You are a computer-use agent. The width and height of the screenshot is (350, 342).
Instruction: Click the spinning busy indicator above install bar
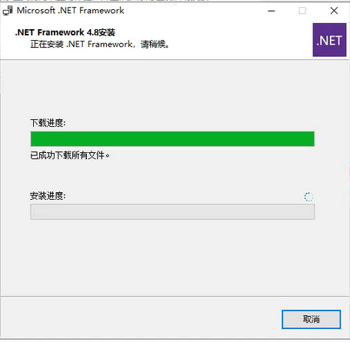308,197
